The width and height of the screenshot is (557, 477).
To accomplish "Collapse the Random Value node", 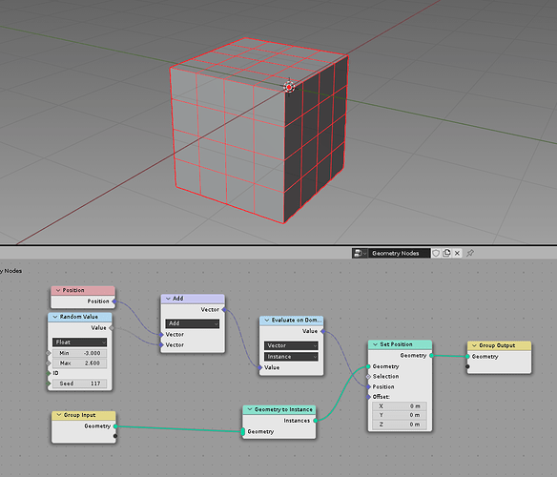I will pyautogui.click(x=55, y=317).
